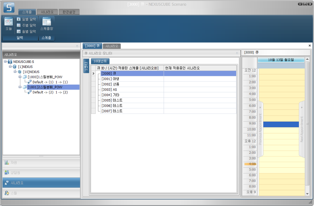Open the 스킬 skills navigation pane
Image resolution: width=314 pixels, height=206 pixels.
tap(41, 193)
